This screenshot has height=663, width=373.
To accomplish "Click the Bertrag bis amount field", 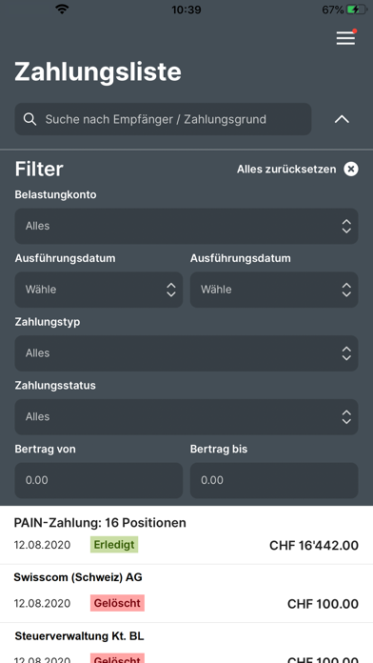I will (274, 480).
